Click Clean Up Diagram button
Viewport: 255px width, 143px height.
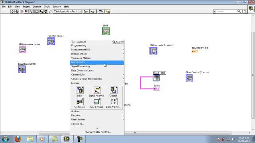(x=108, y=12)
